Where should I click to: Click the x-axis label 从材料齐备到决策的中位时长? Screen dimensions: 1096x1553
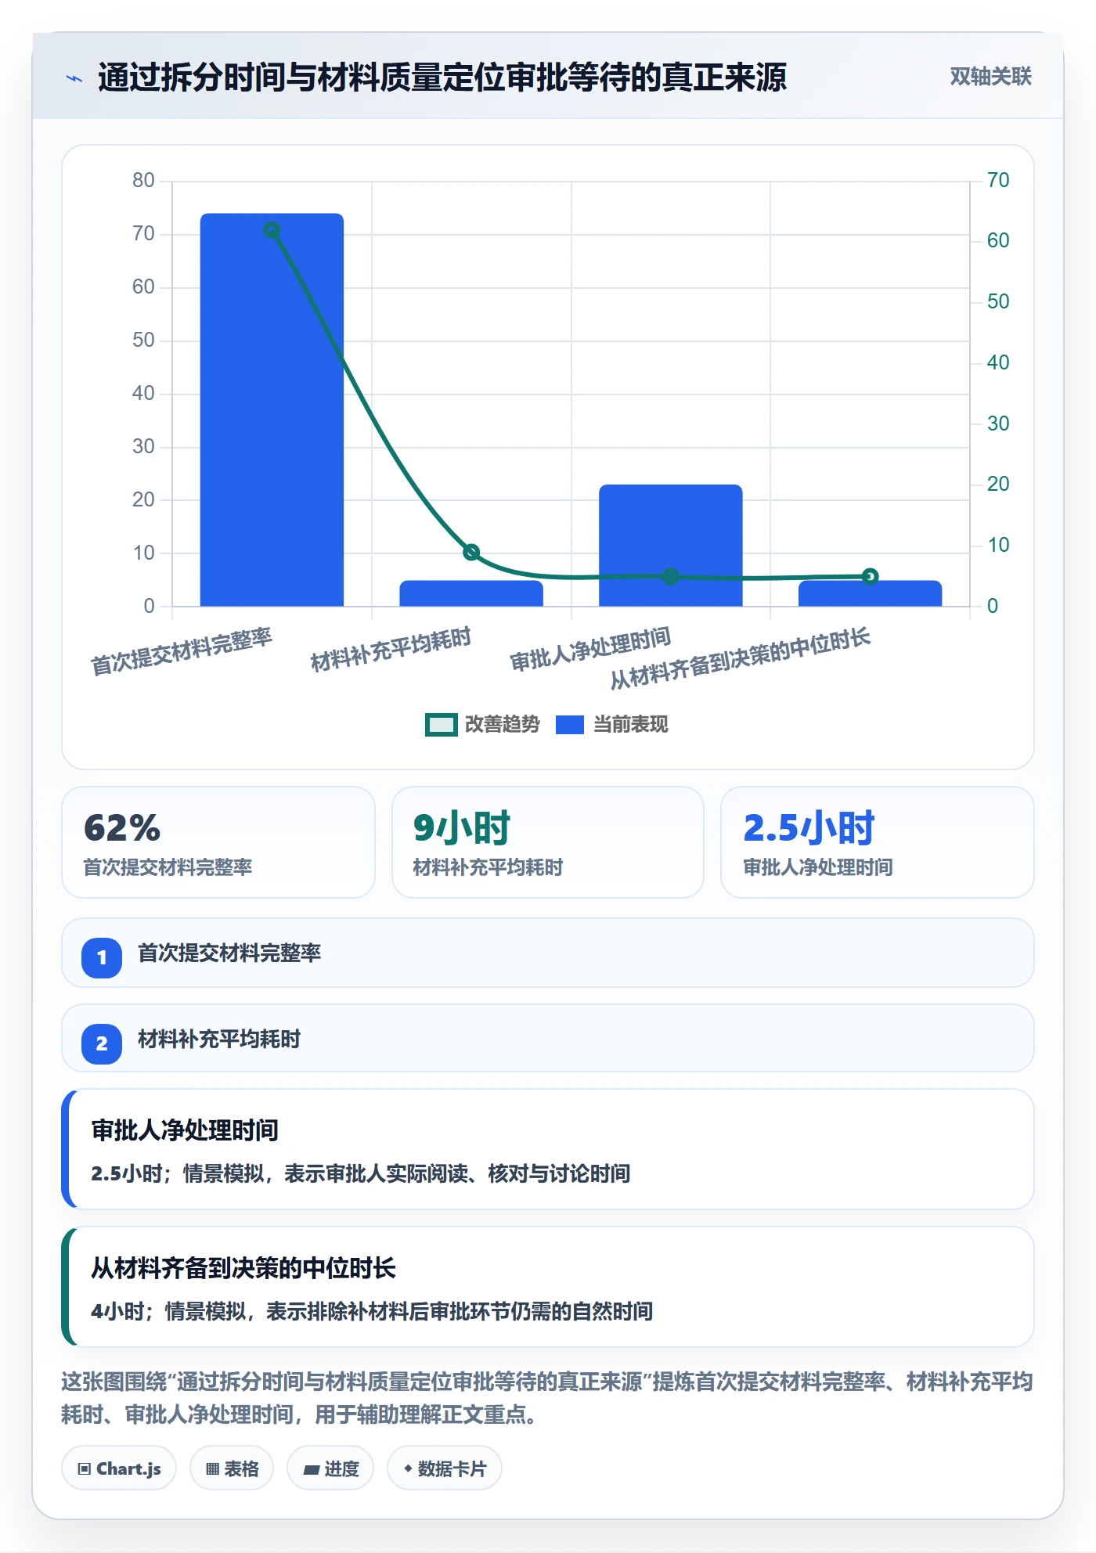click(x=740, y=658)
